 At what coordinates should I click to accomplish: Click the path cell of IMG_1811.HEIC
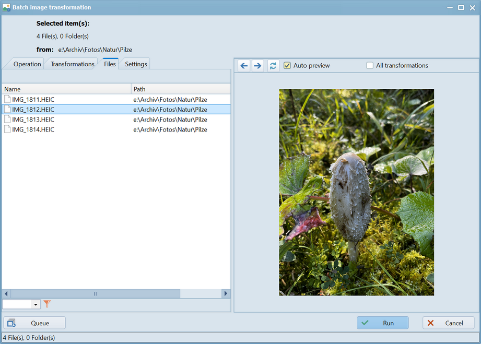click(170, 99)
